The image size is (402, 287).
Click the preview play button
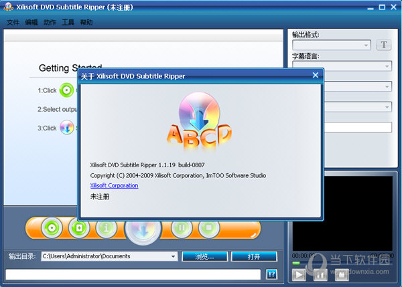click(x=299, y=275)
